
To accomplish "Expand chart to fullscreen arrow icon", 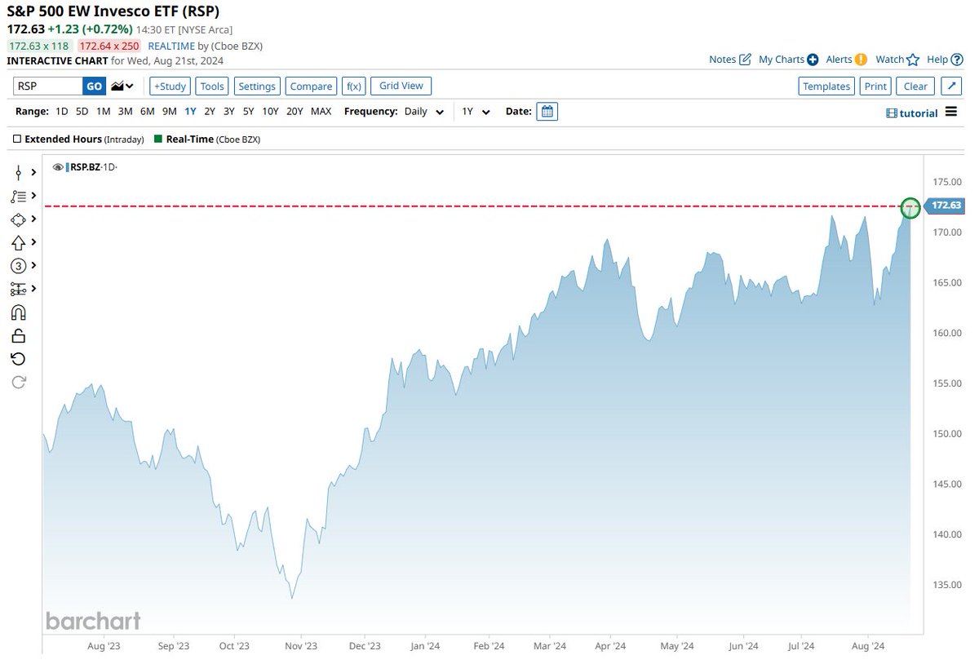I will click(x=951, y=86).
